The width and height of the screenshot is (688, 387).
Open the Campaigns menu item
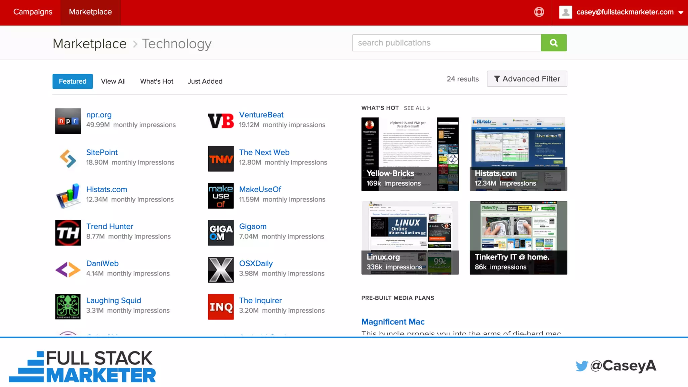33,12
